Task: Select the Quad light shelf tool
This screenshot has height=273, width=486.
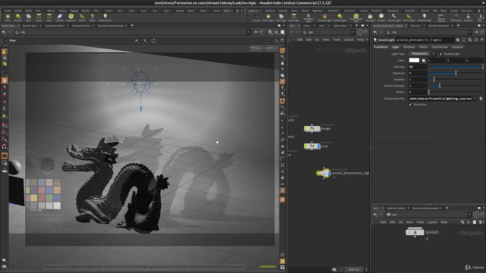Action: [x=39, y=17]
